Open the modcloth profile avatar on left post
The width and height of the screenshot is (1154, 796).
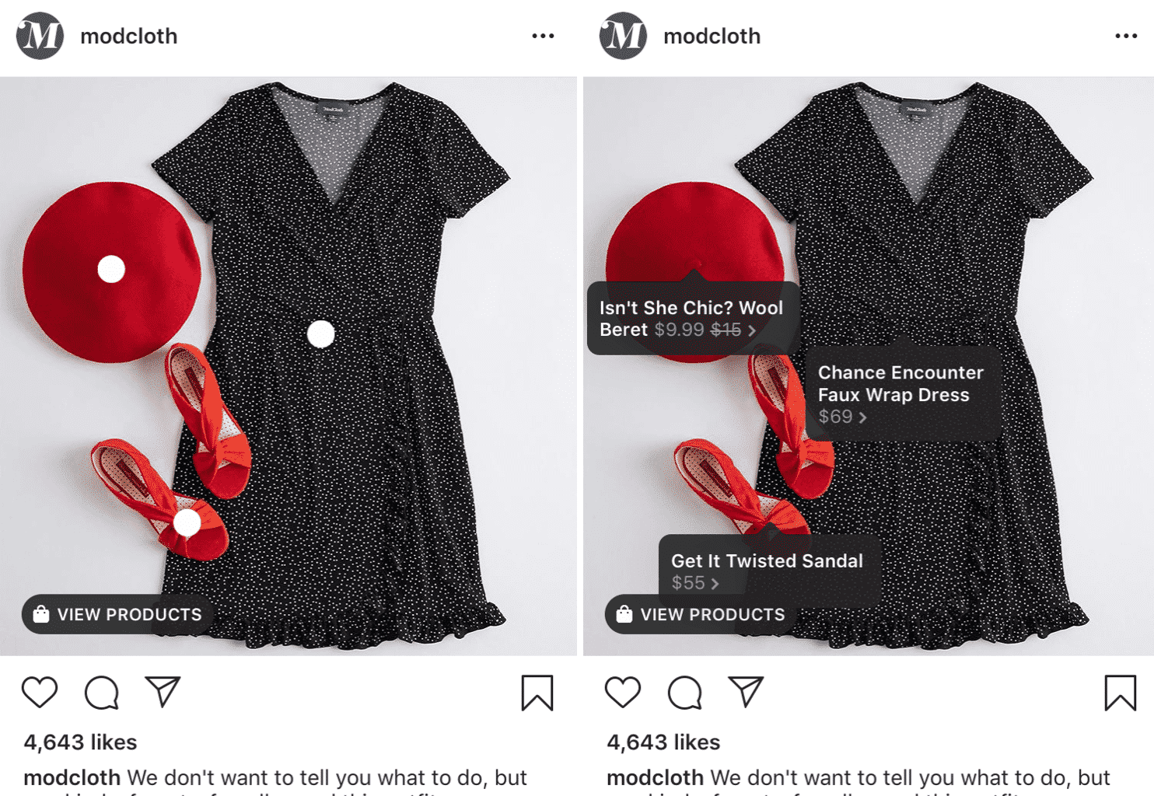tap(40, 36)
